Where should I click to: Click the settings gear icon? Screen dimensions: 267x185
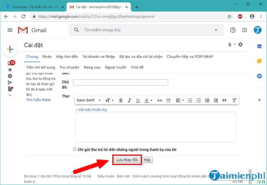240,44
